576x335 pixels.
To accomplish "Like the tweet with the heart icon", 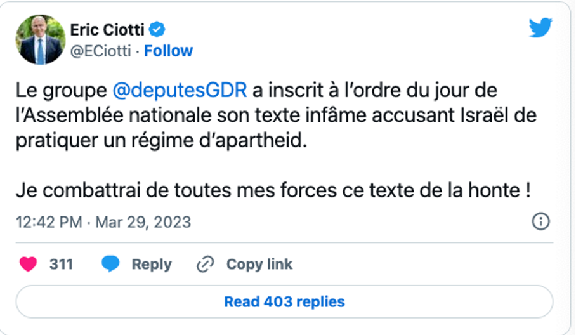I will coord(28,264).
